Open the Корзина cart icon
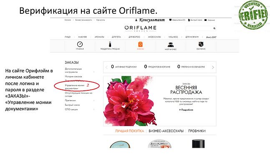Image resolution: width=270 pixels, height=154 pixels. (205, 20)
